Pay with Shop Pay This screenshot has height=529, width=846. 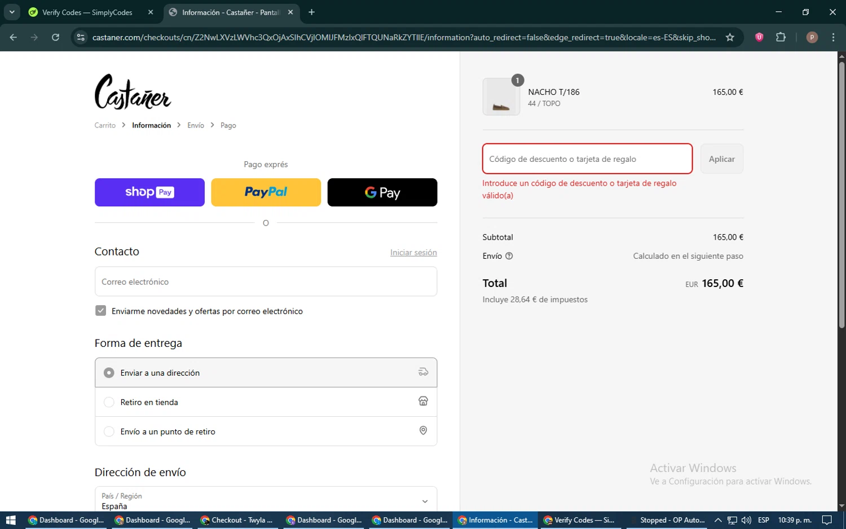point(149,192)
